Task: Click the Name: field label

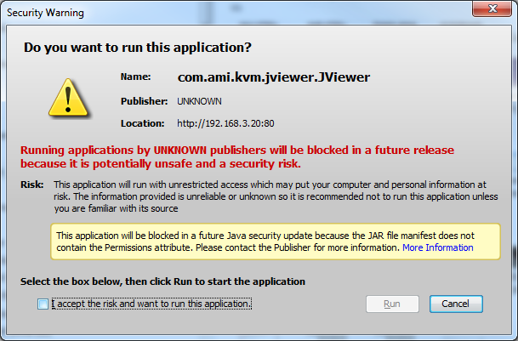Action: (x=135, y=77)
